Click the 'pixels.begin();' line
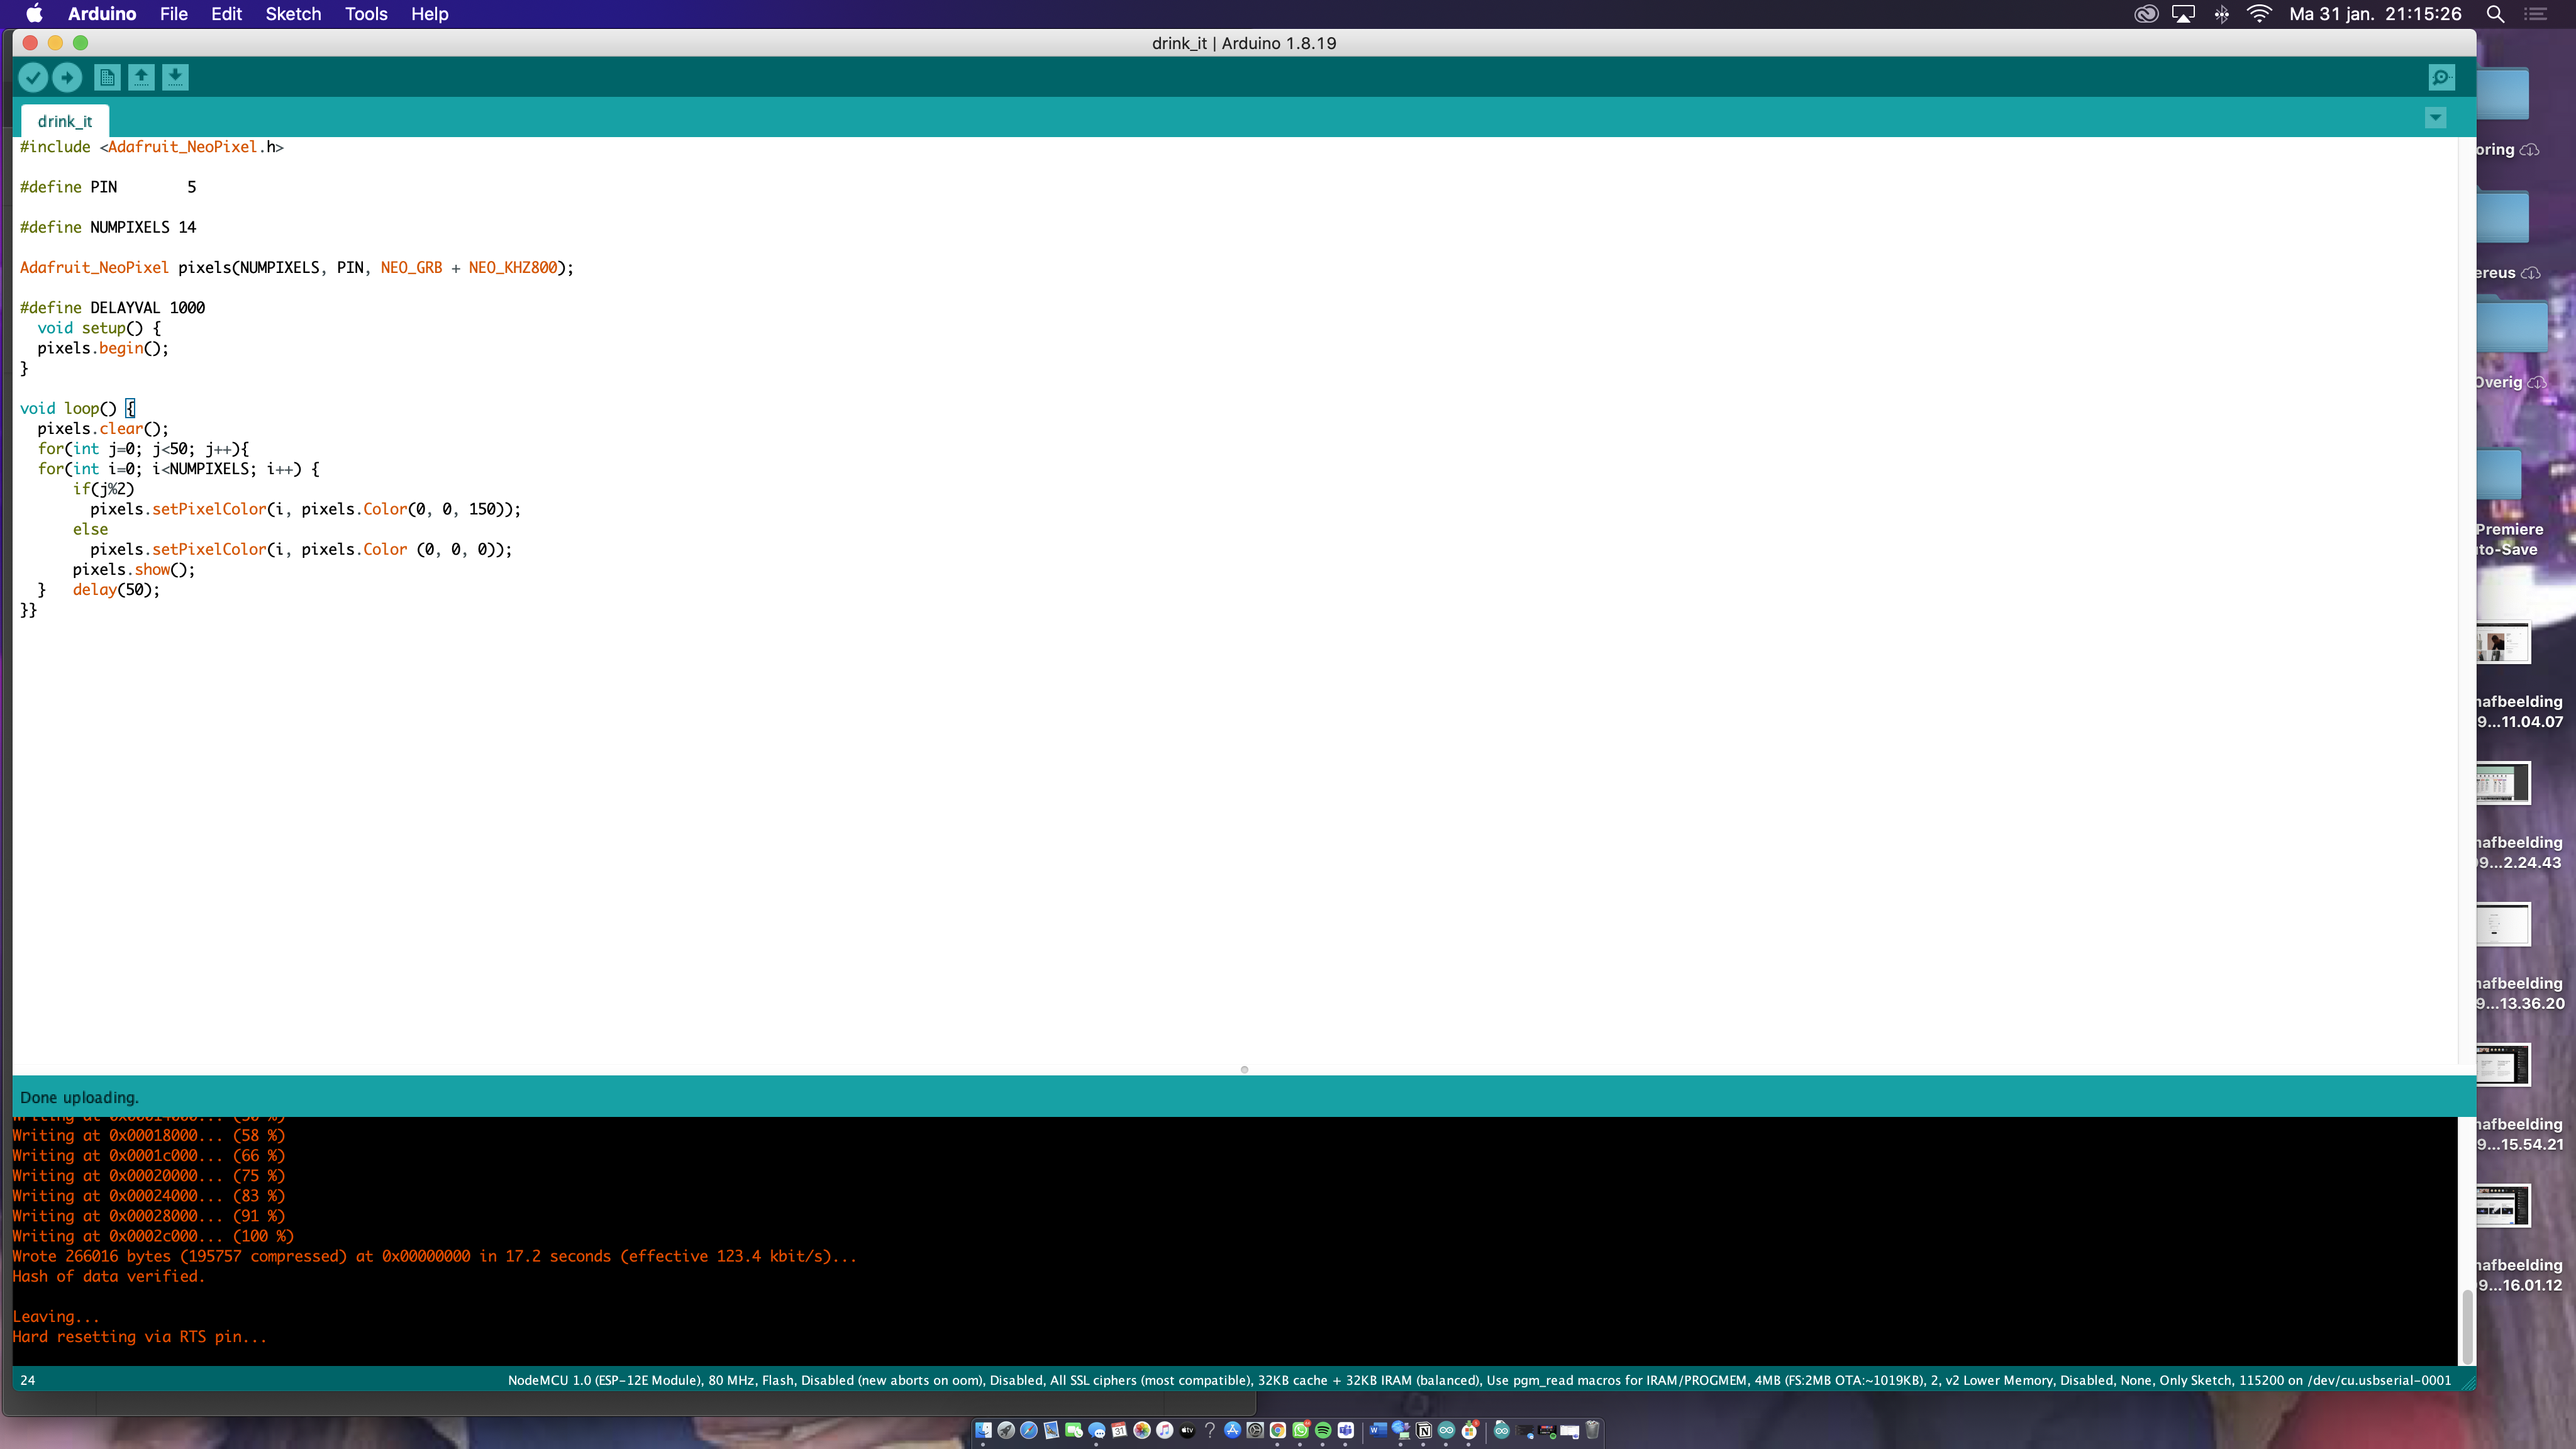The width and height of the screenshot is (2576, 1449). (103, 348)
